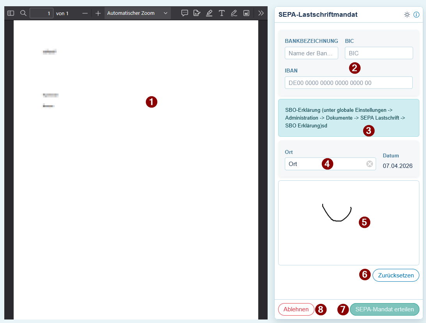Expand more tools double-chevron
Image resolution: width=426 pixels, height=323 pixels.
click(x=261, y=13)
